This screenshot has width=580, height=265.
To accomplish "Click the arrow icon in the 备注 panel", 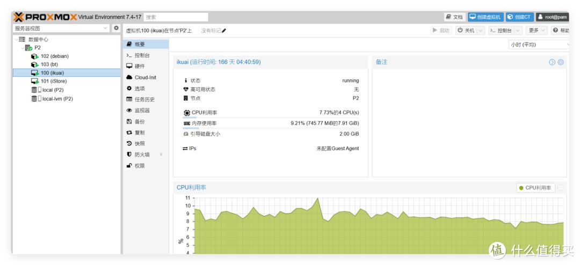I will (x=552, y=62).
